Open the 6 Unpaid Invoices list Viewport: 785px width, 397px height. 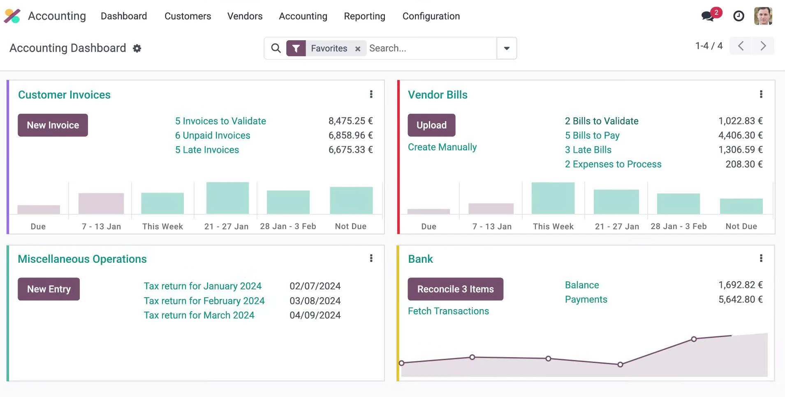point(212,135)
